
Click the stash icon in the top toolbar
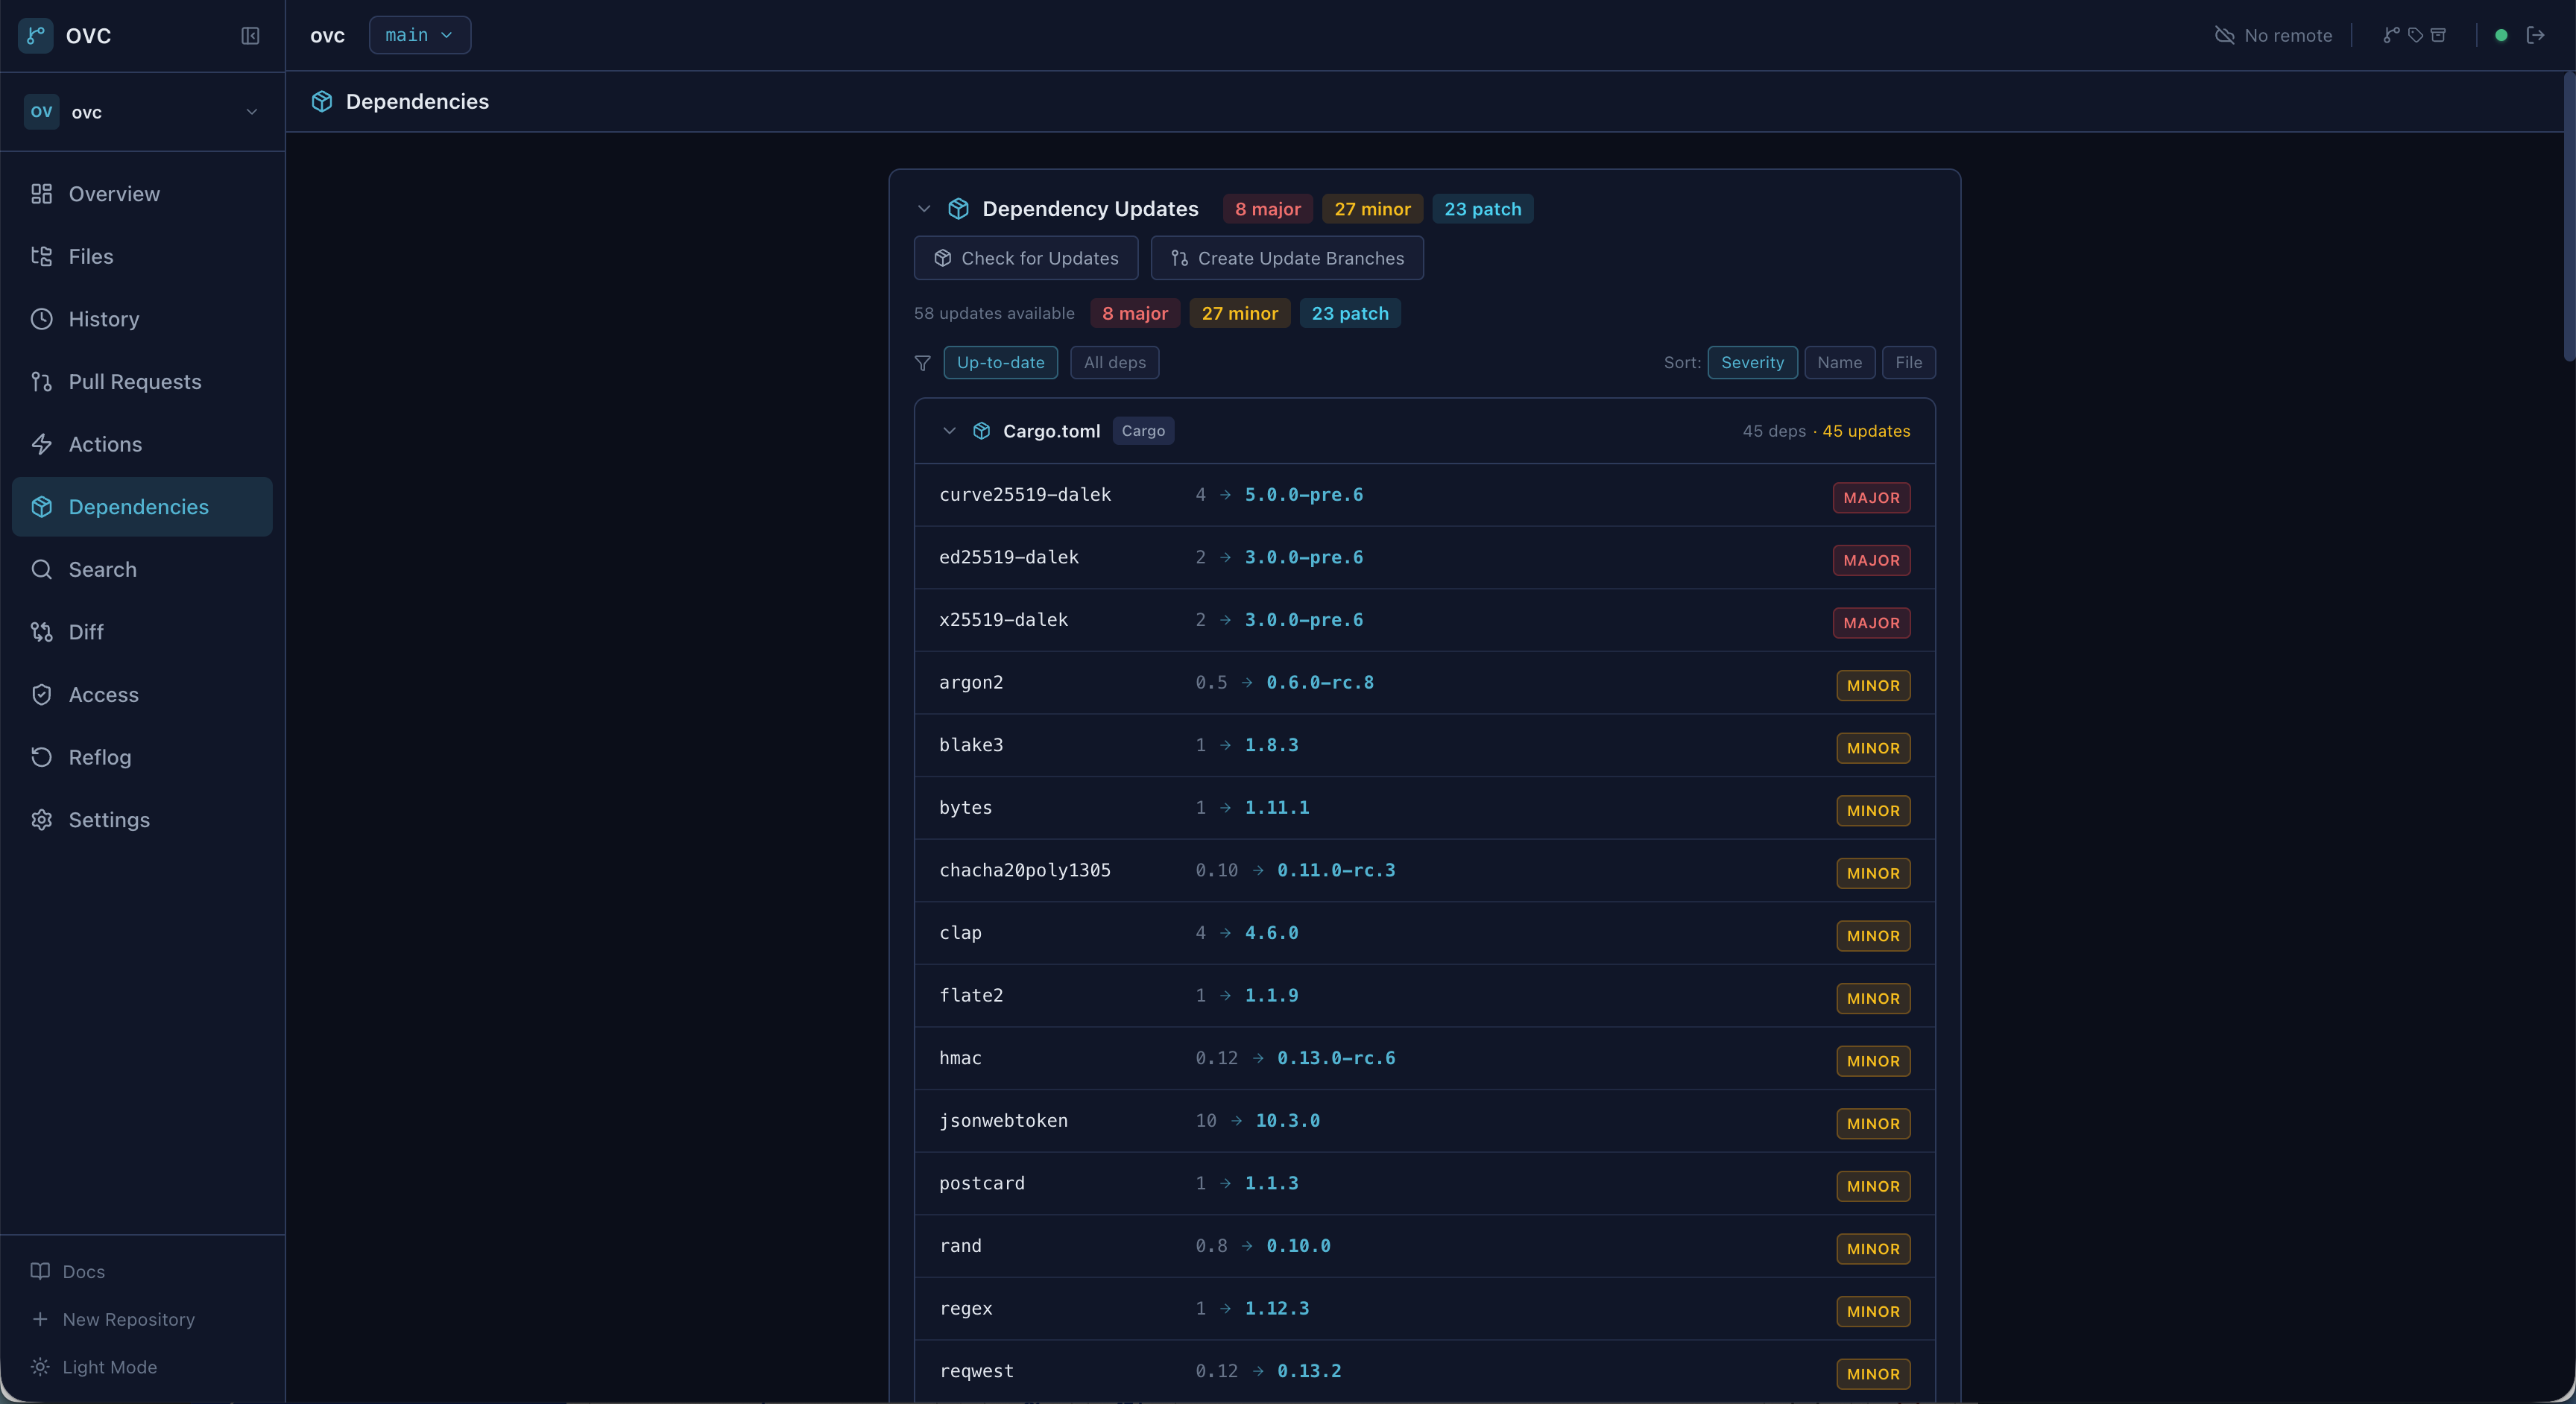pyautogui.click(x=2440, y=35)
